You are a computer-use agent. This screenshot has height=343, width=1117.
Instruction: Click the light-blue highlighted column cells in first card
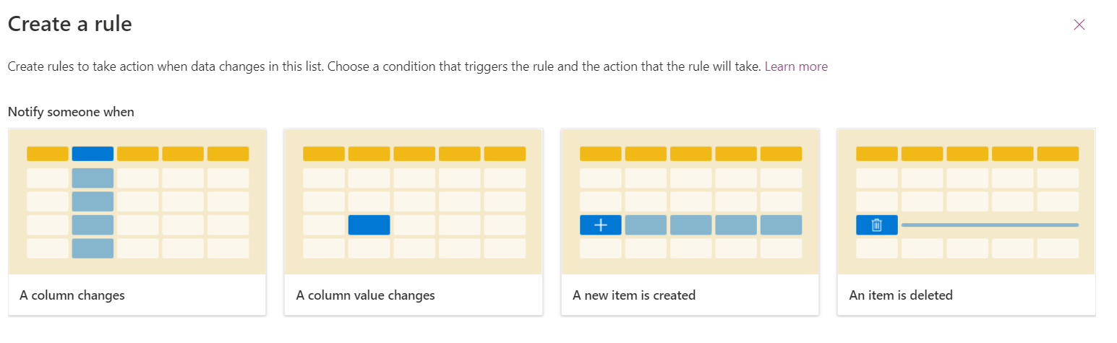(93, 213)
